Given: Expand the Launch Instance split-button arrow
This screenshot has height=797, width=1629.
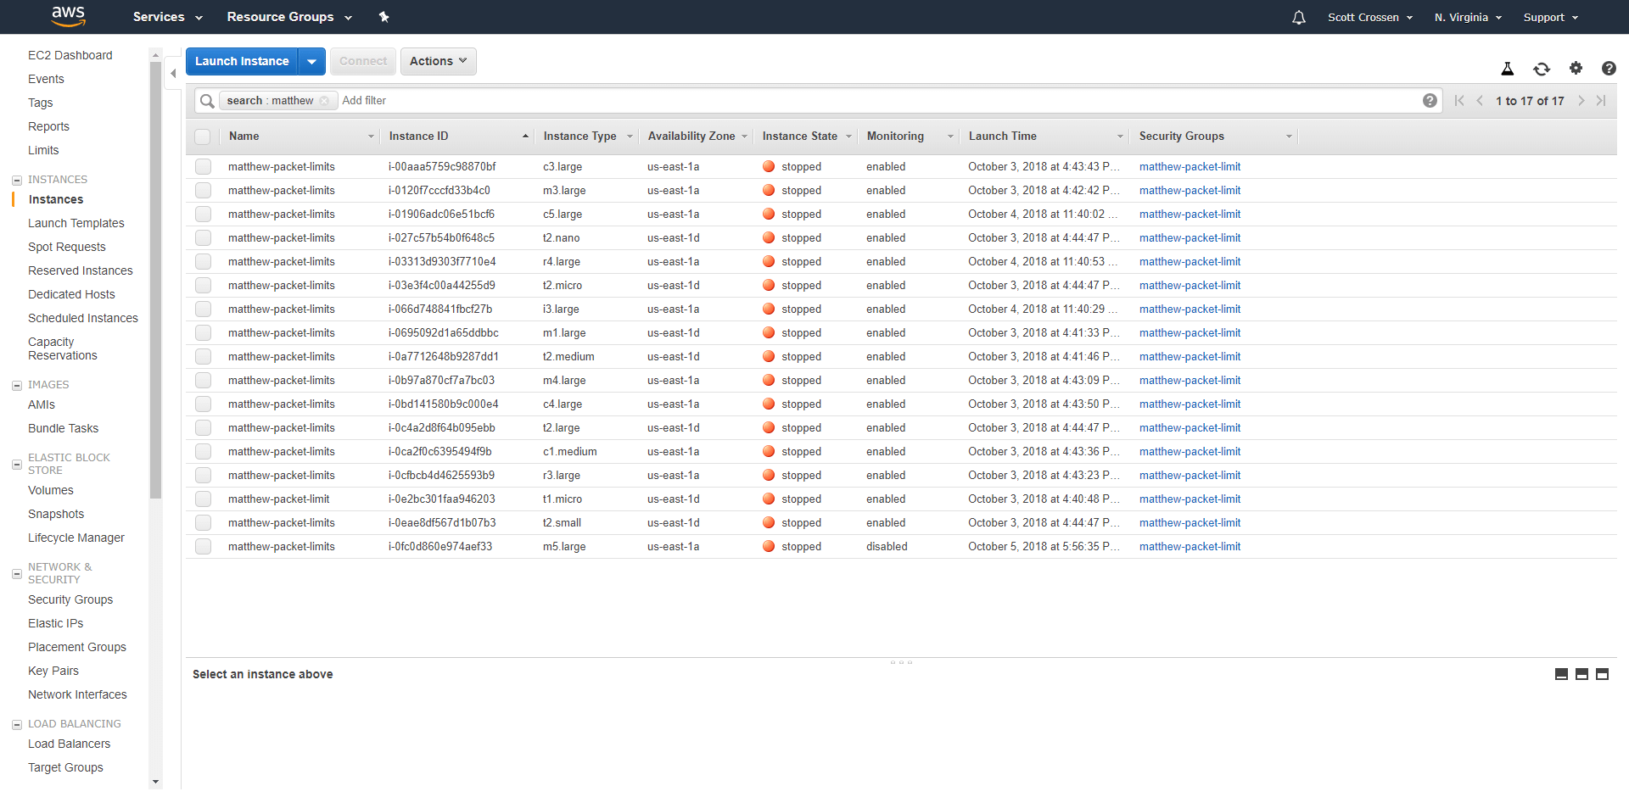Looking at the screenshot, I should click(311, 61).
